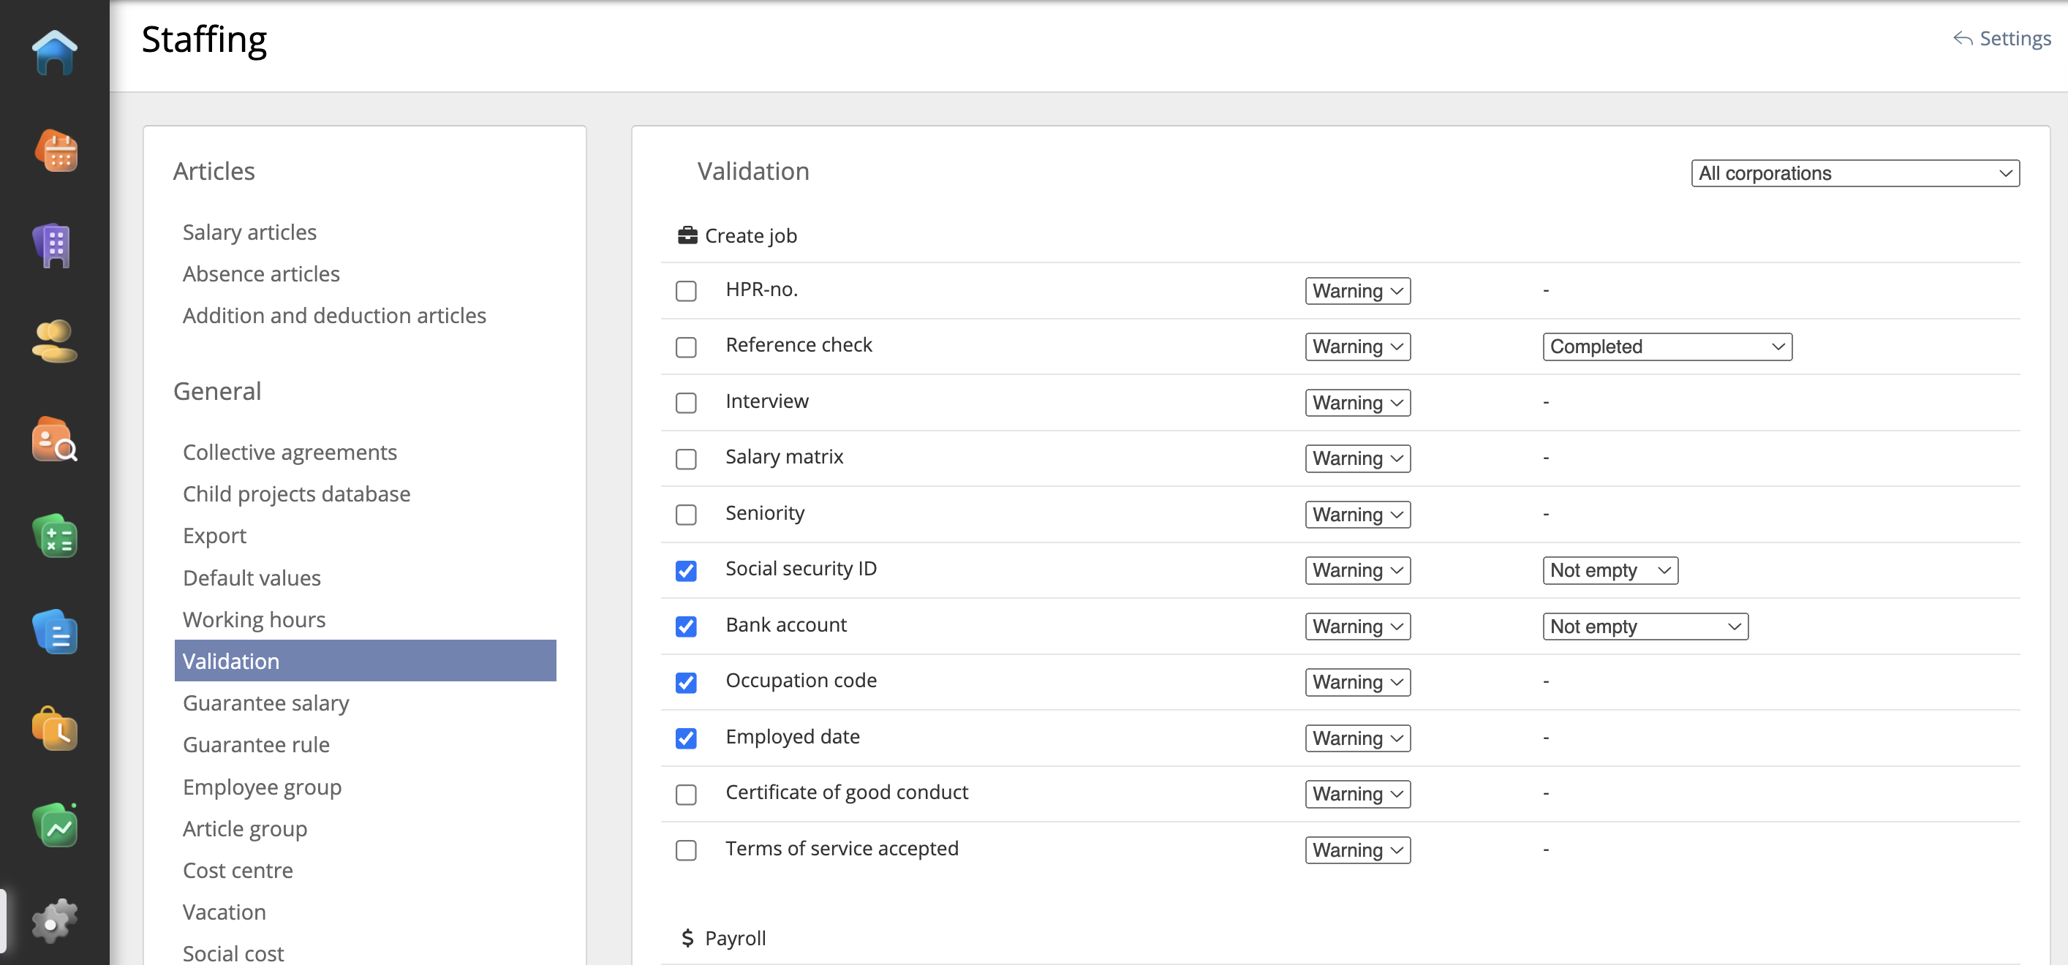This screenshot has width=2068, height=965.
Task: Open the Working hours menu item
Action: 254,620
